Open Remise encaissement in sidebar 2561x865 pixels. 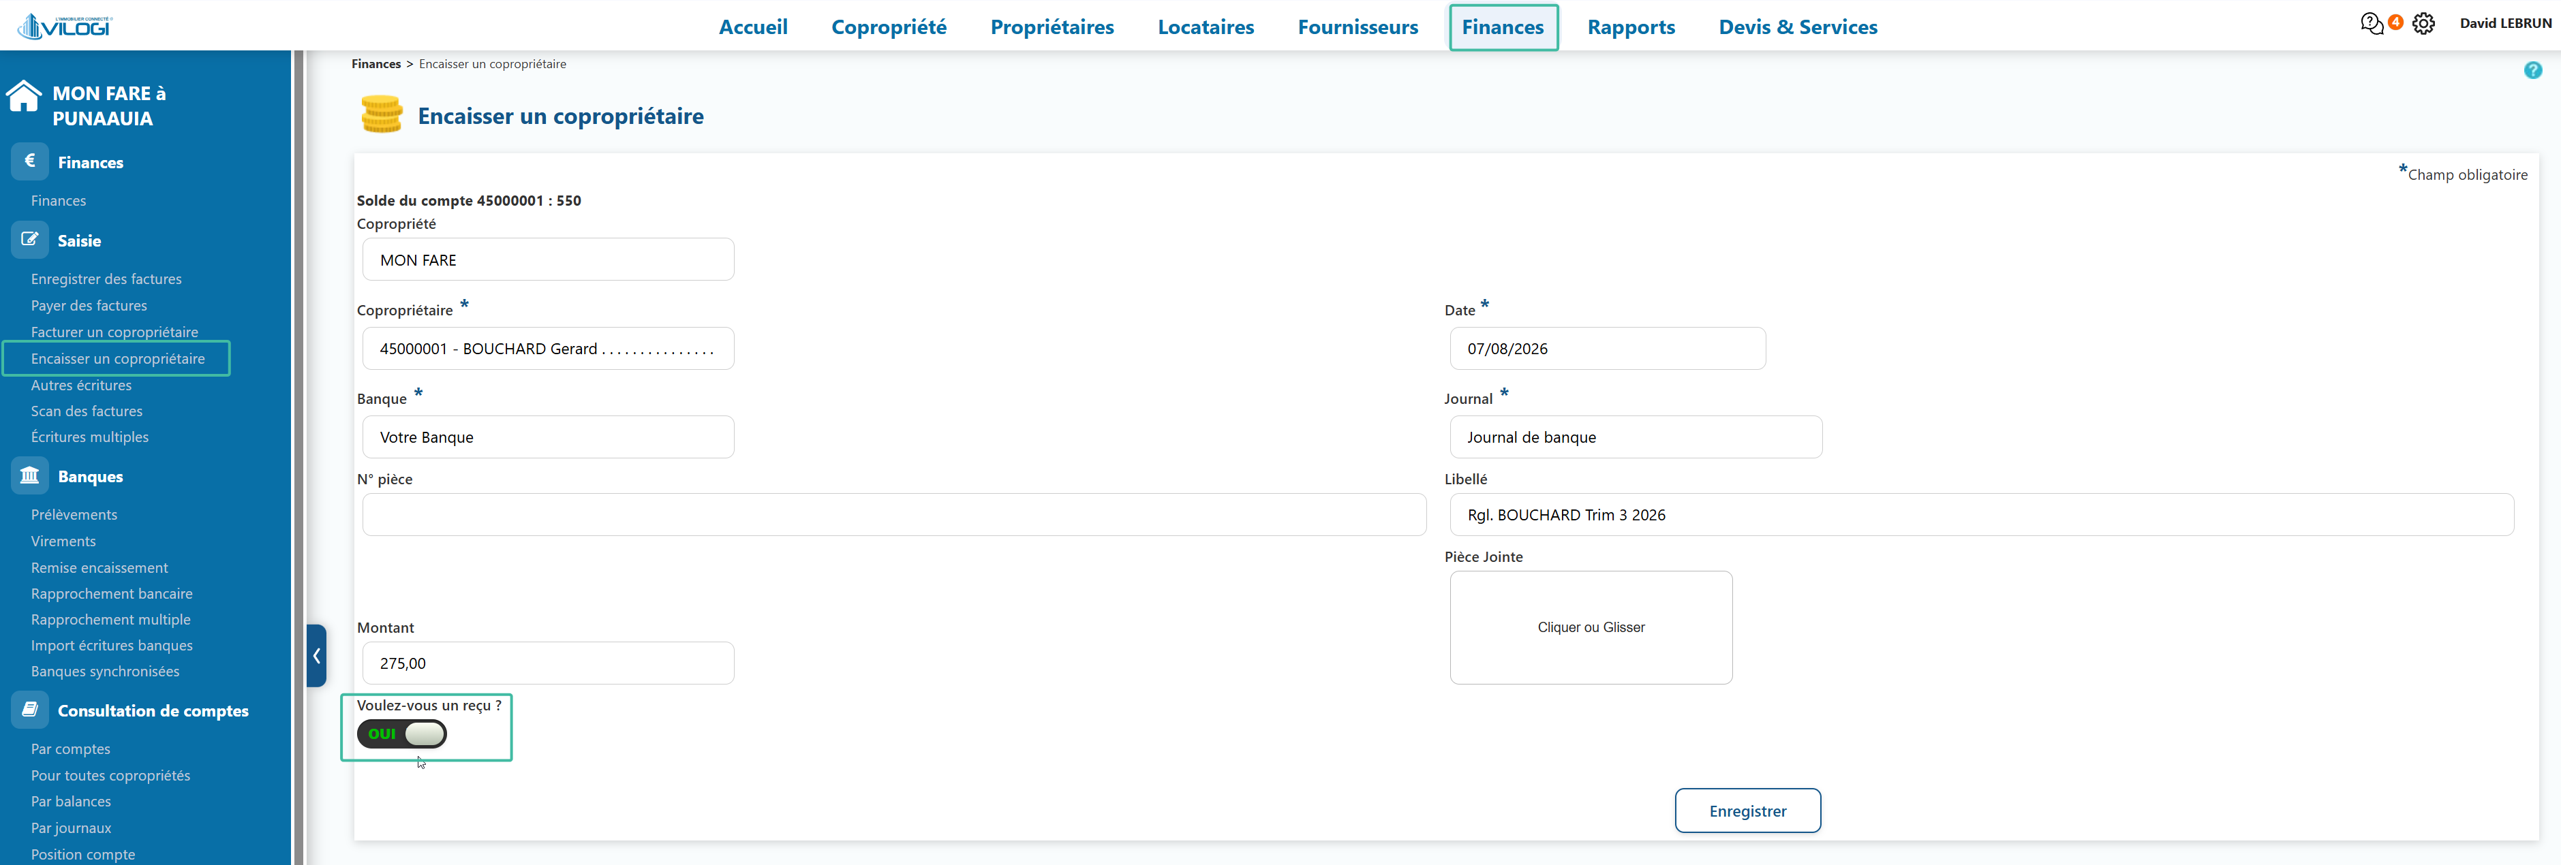point(99,568)
